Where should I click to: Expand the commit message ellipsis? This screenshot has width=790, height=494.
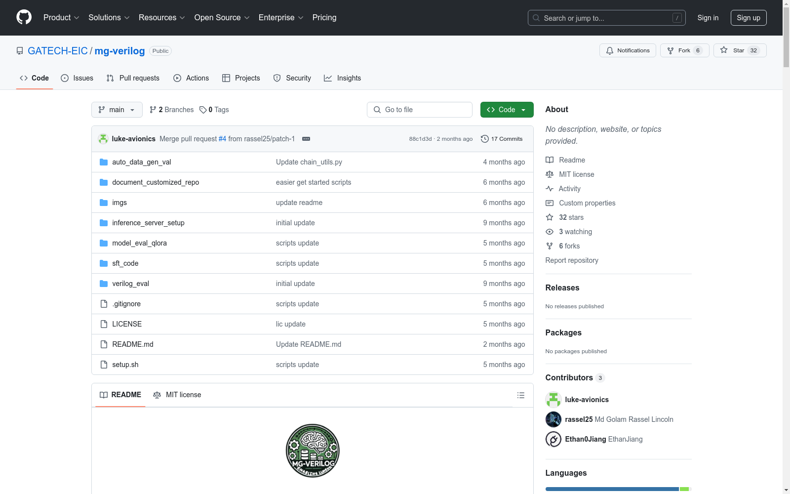point(306,139)
